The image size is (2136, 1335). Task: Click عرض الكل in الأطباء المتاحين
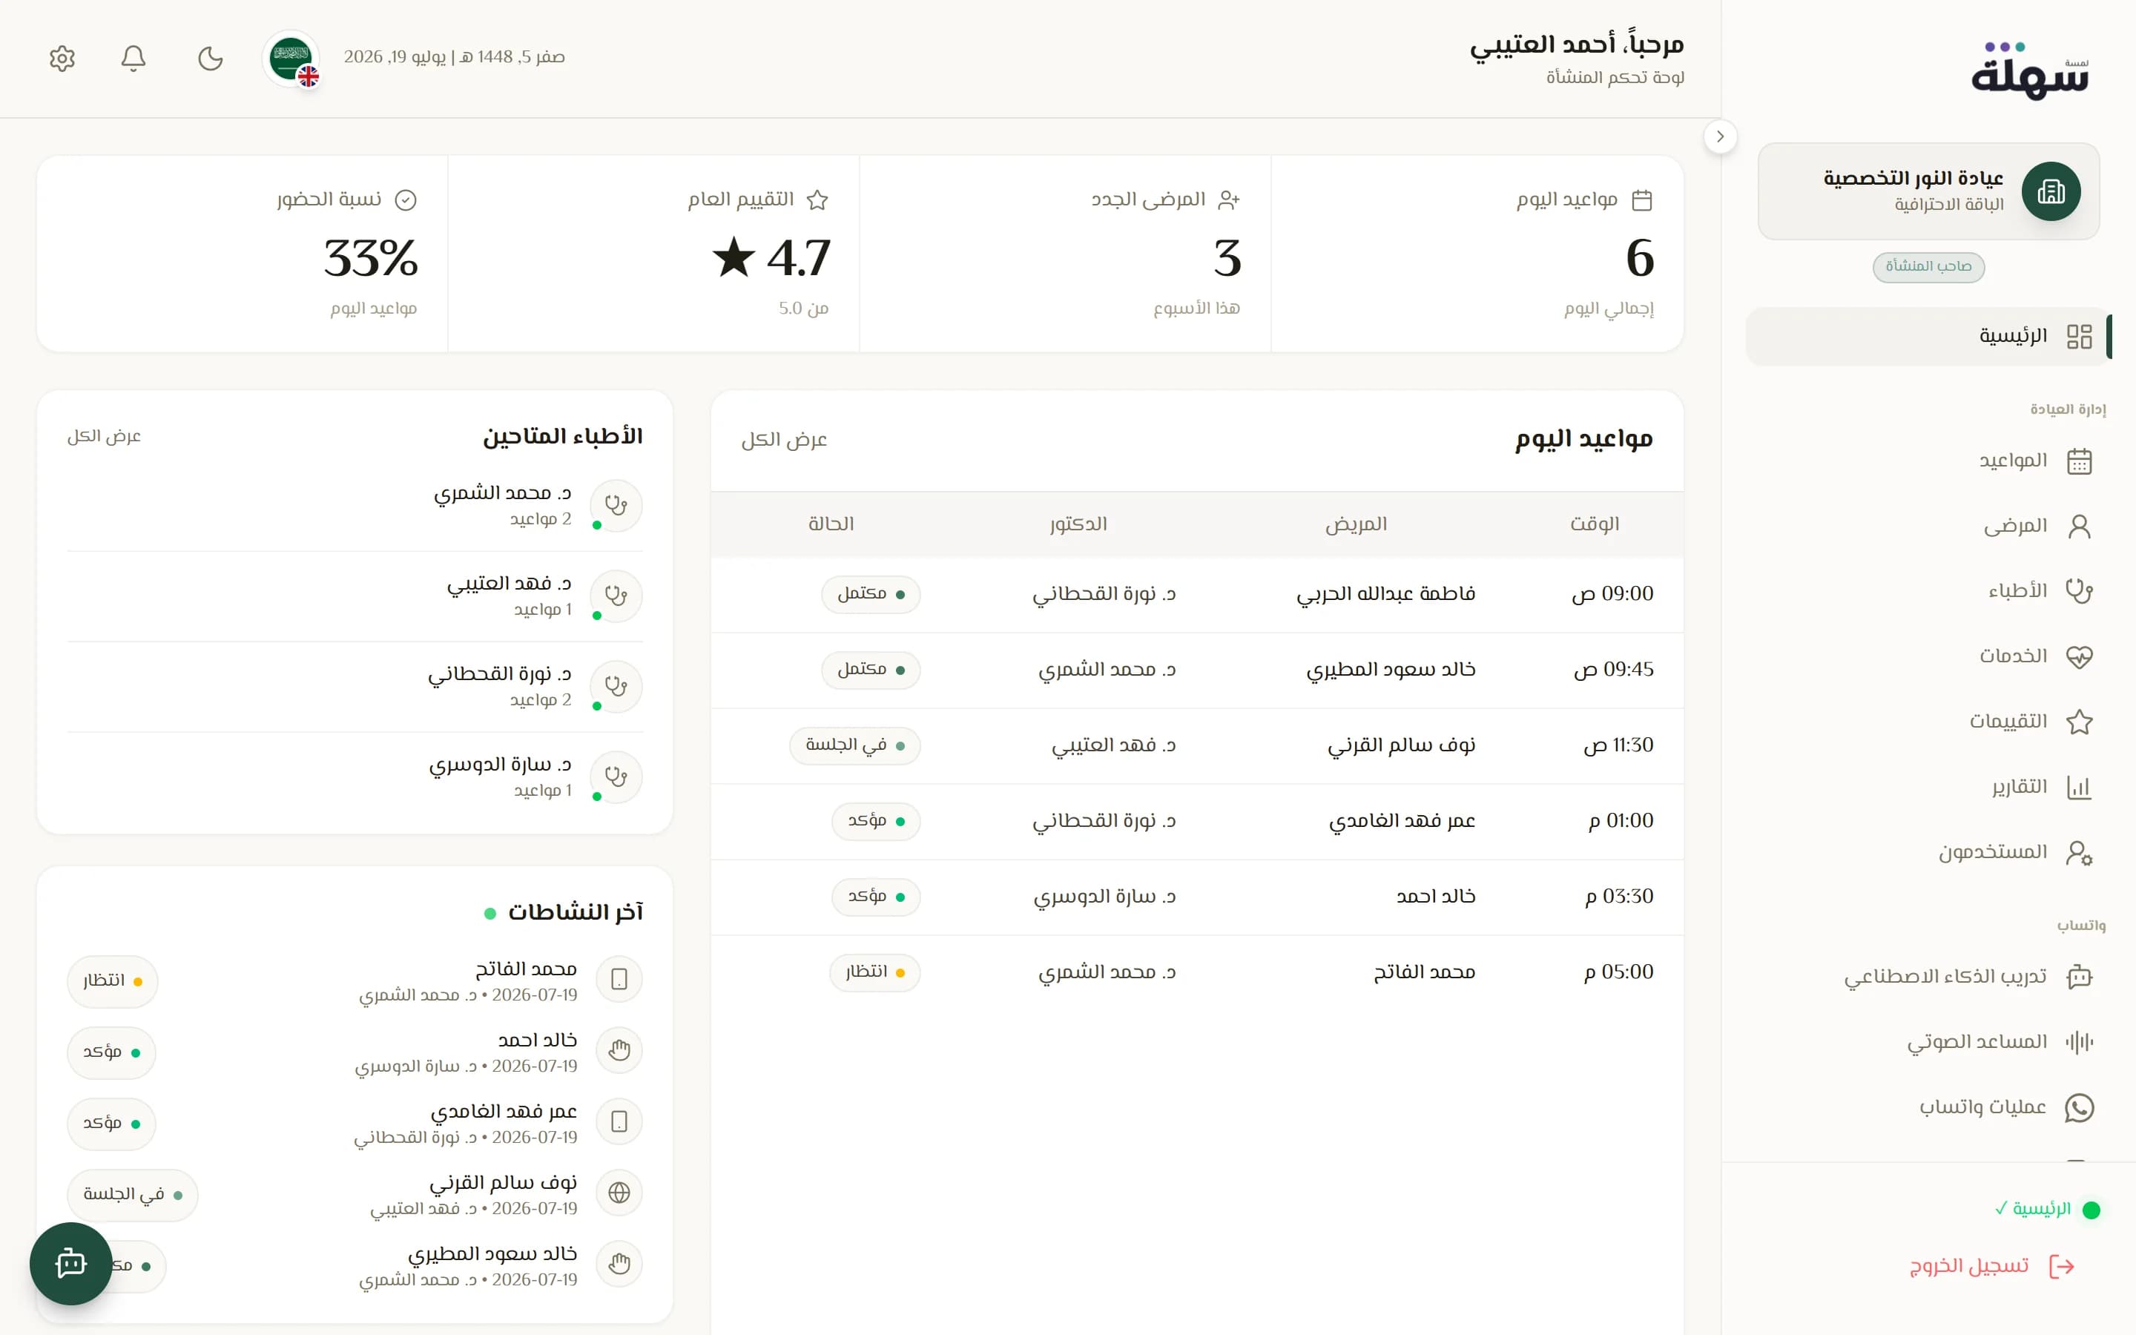tap(104, 436)
